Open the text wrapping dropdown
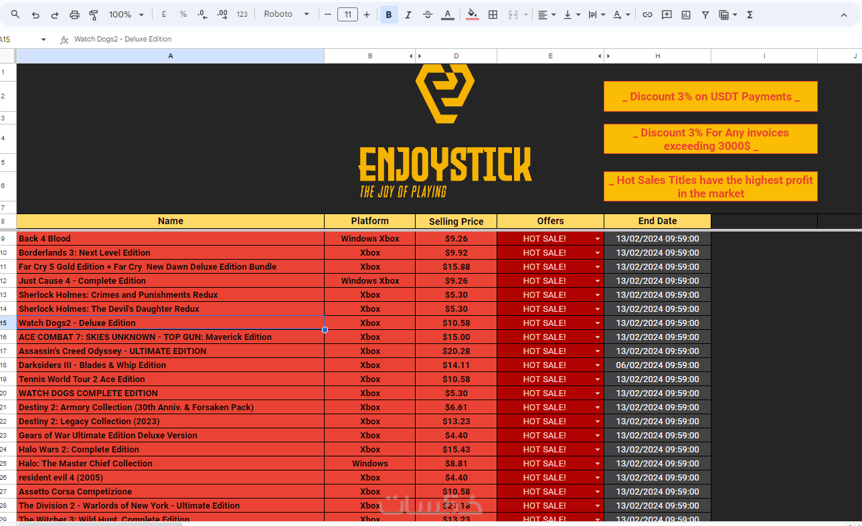862x526 pixels. point(596,15)
